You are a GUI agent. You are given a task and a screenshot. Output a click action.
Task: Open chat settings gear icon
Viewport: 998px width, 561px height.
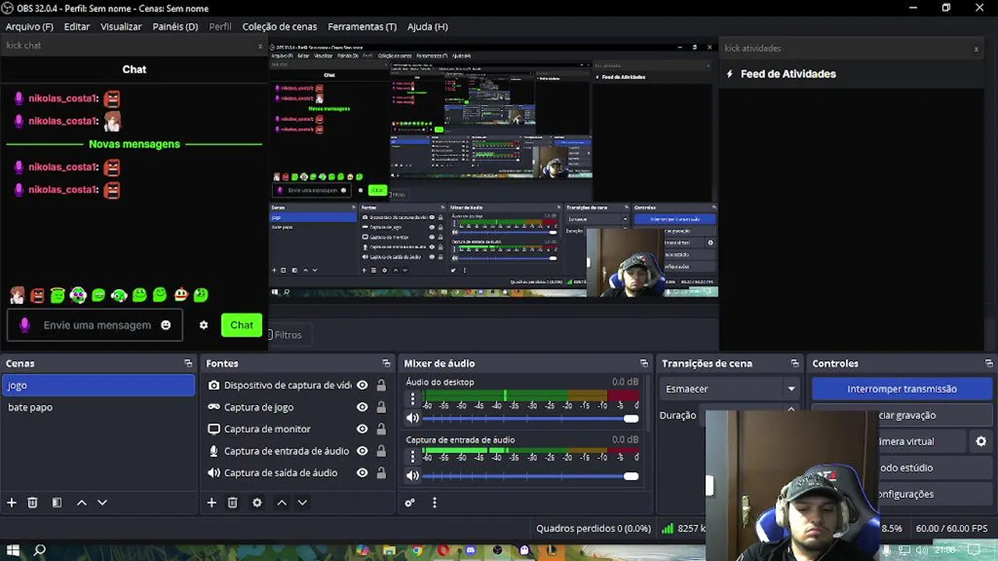click(203, 325)
